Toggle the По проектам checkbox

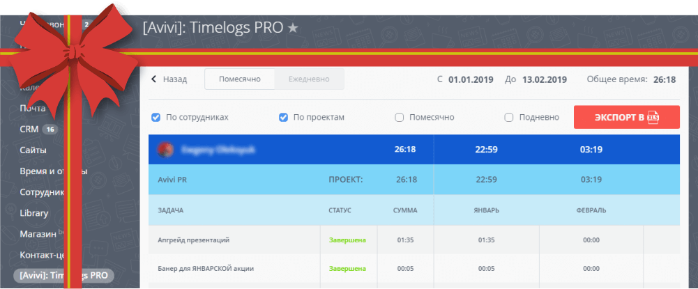pyautogui.click(x=283, y=118)
